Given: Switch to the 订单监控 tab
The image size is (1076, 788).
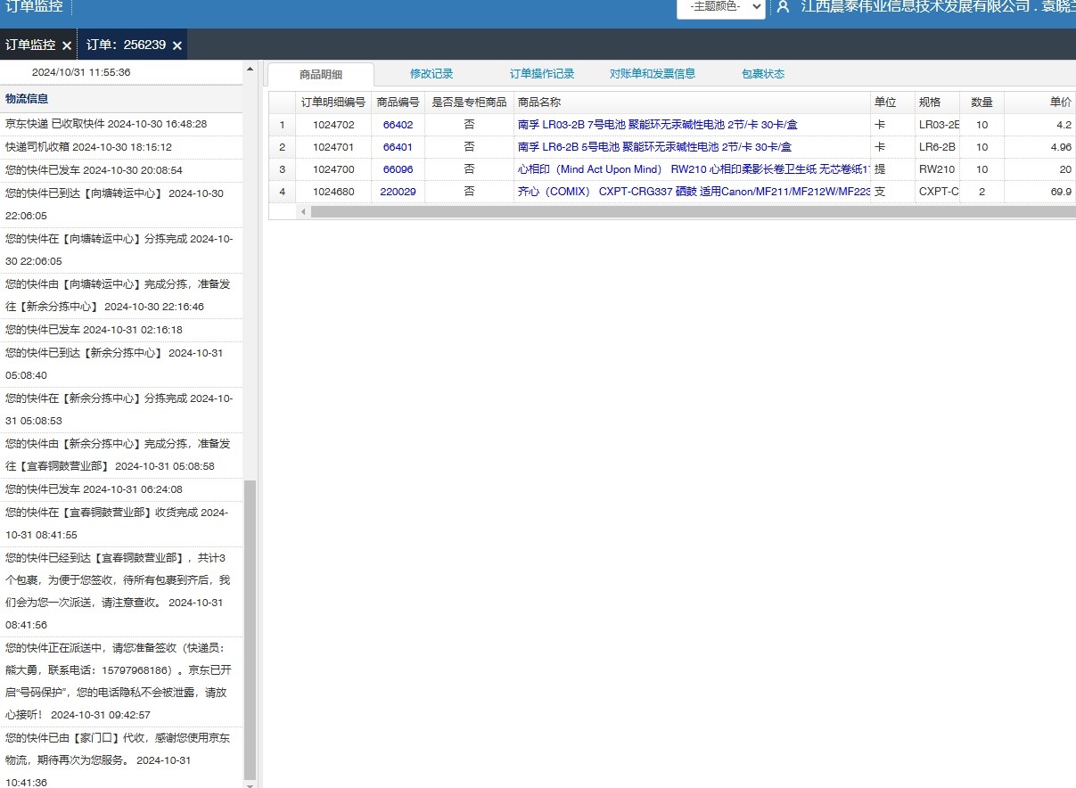Looking at the screenshot, I should 30,45.
